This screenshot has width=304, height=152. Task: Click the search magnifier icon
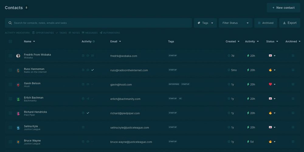click(10, 23)
